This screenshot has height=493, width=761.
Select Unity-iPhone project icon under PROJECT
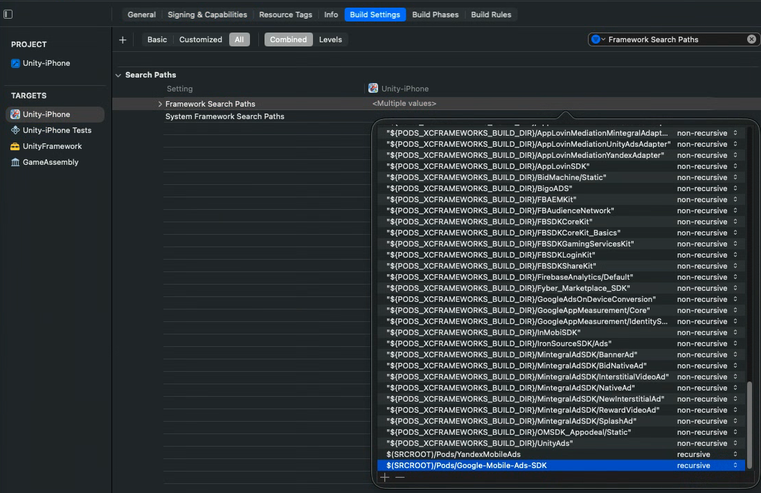coord(15,63)
